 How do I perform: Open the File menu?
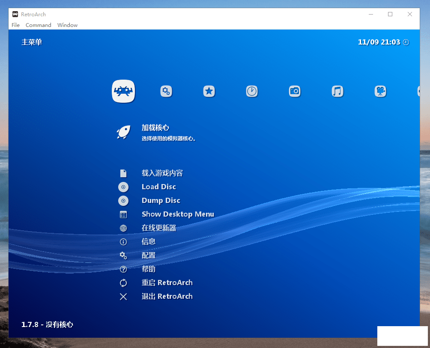coord(15,25)
